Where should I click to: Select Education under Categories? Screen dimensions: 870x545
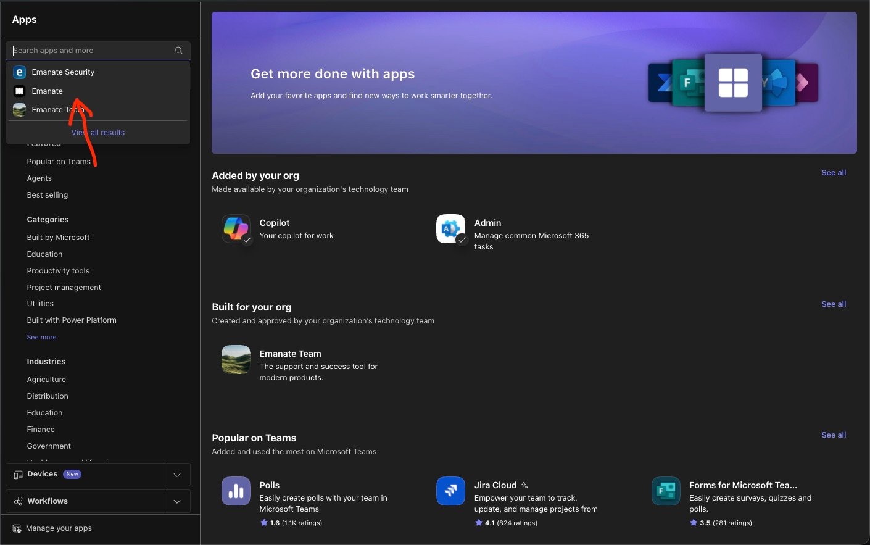(44, 254)
